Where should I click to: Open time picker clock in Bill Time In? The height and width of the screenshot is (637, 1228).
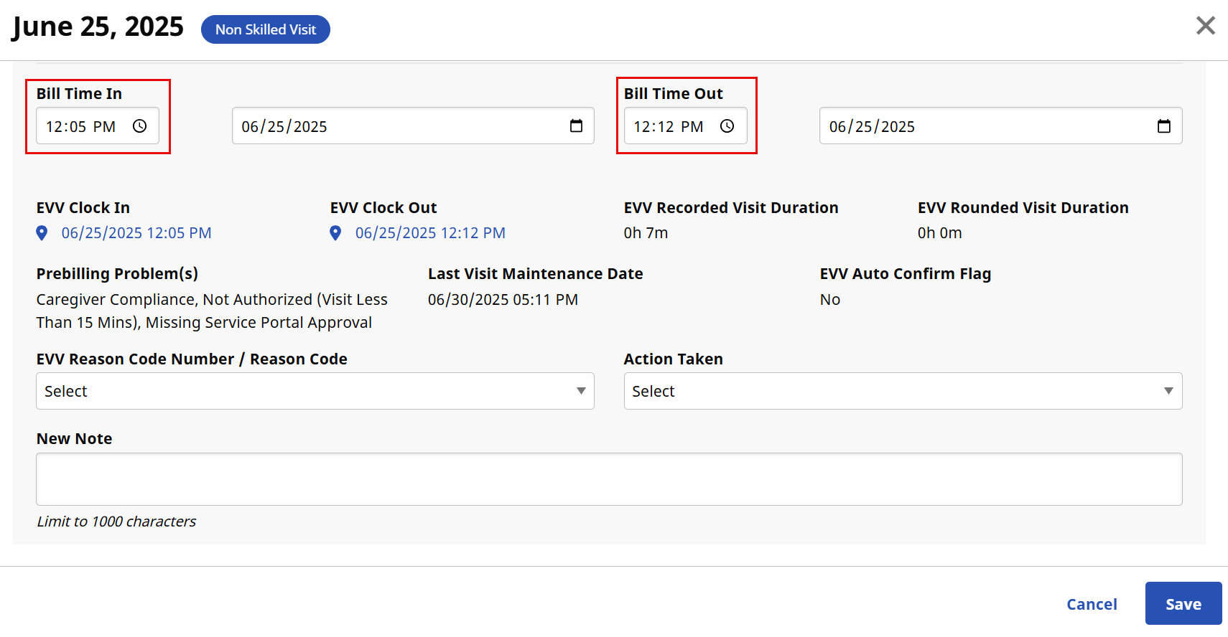[x=139, y=126]
